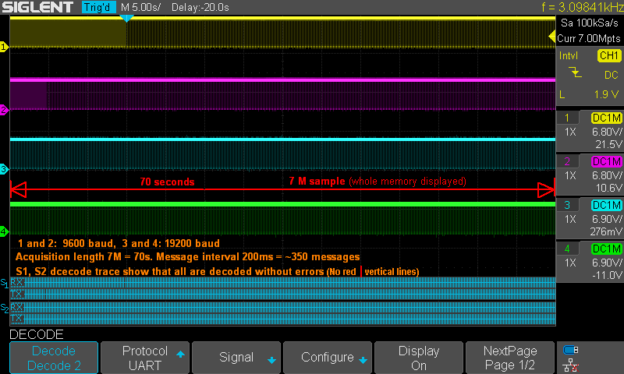Click the down arrow on Signal softkey
The width and height of the screenshot is (624, 374).
271,360
